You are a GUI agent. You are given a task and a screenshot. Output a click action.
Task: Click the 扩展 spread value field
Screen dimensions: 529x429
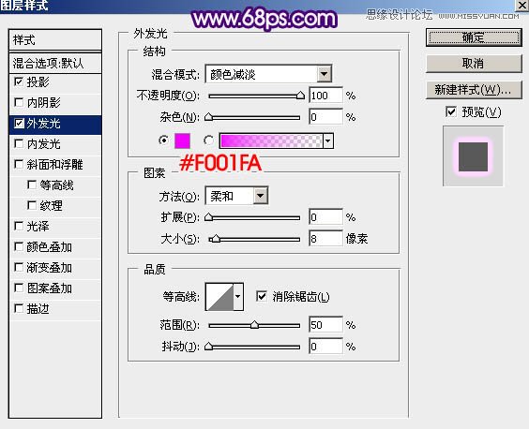click(325, 217)
